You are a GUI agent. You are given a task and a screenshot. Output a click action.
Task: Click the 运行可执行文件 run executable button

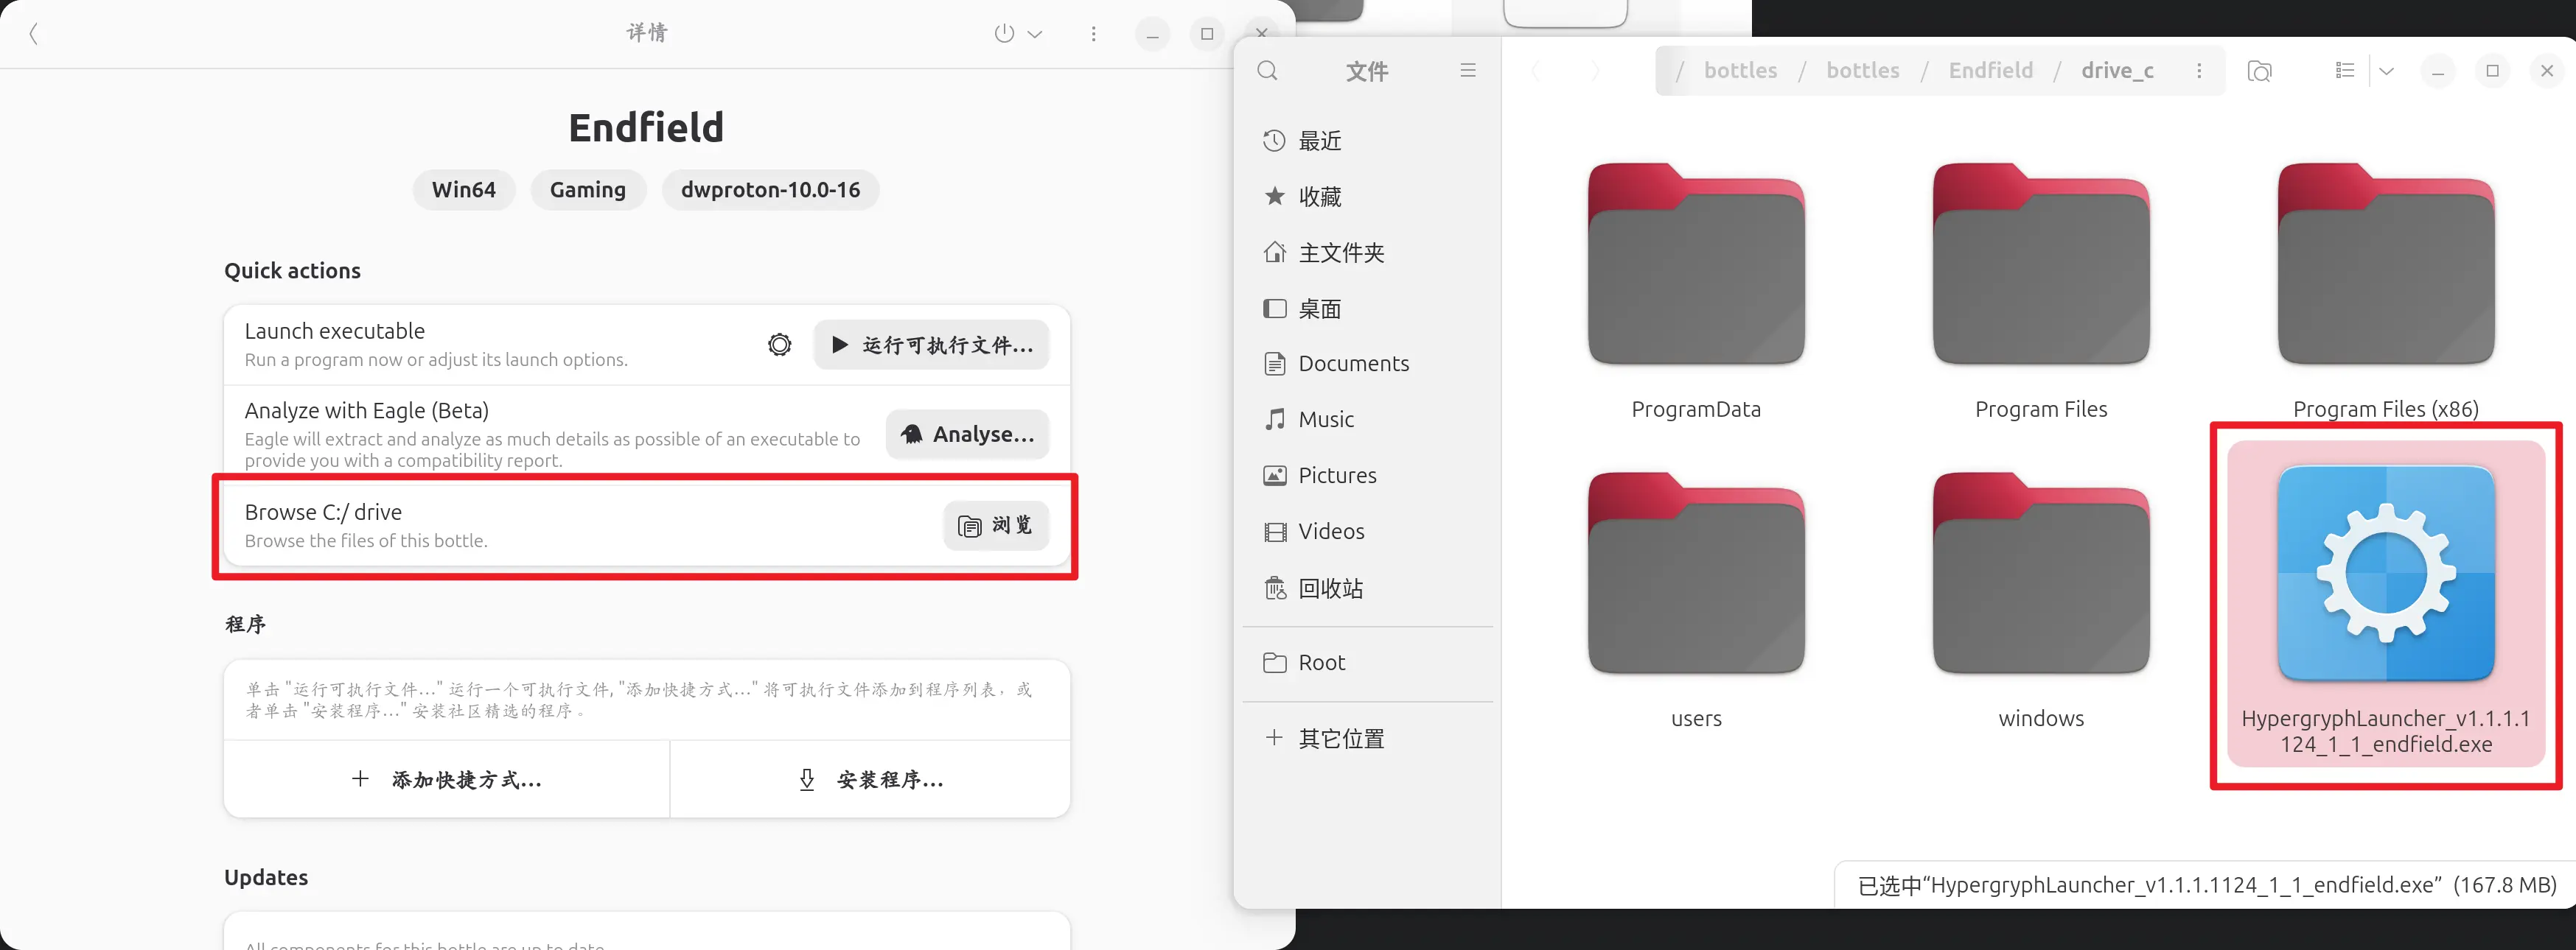pyautogui.click(x=931, y=345)
